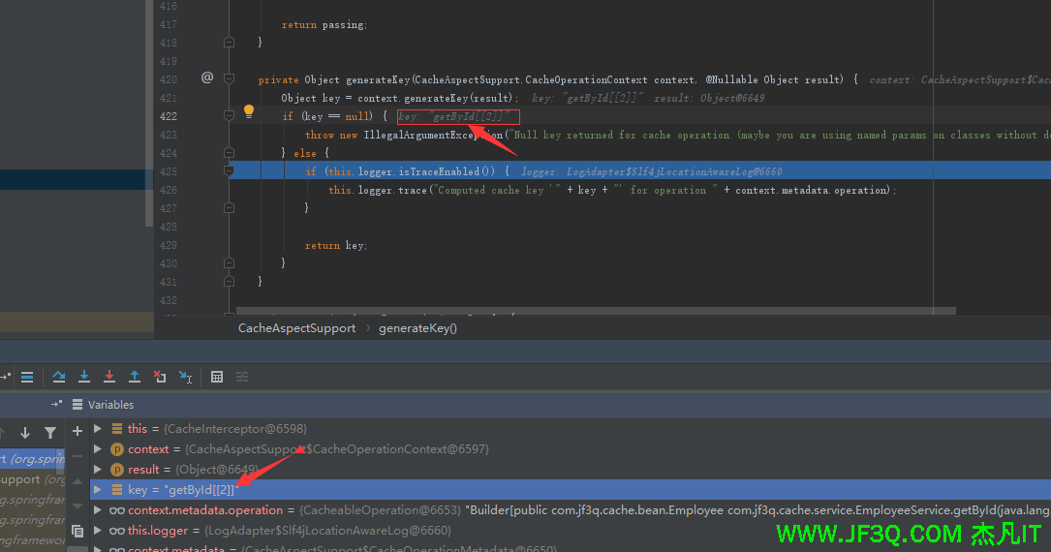Screen dimensions: 1051x552
Task: Click the yellow lightbulb on line 422
Action: pos(248,112)
